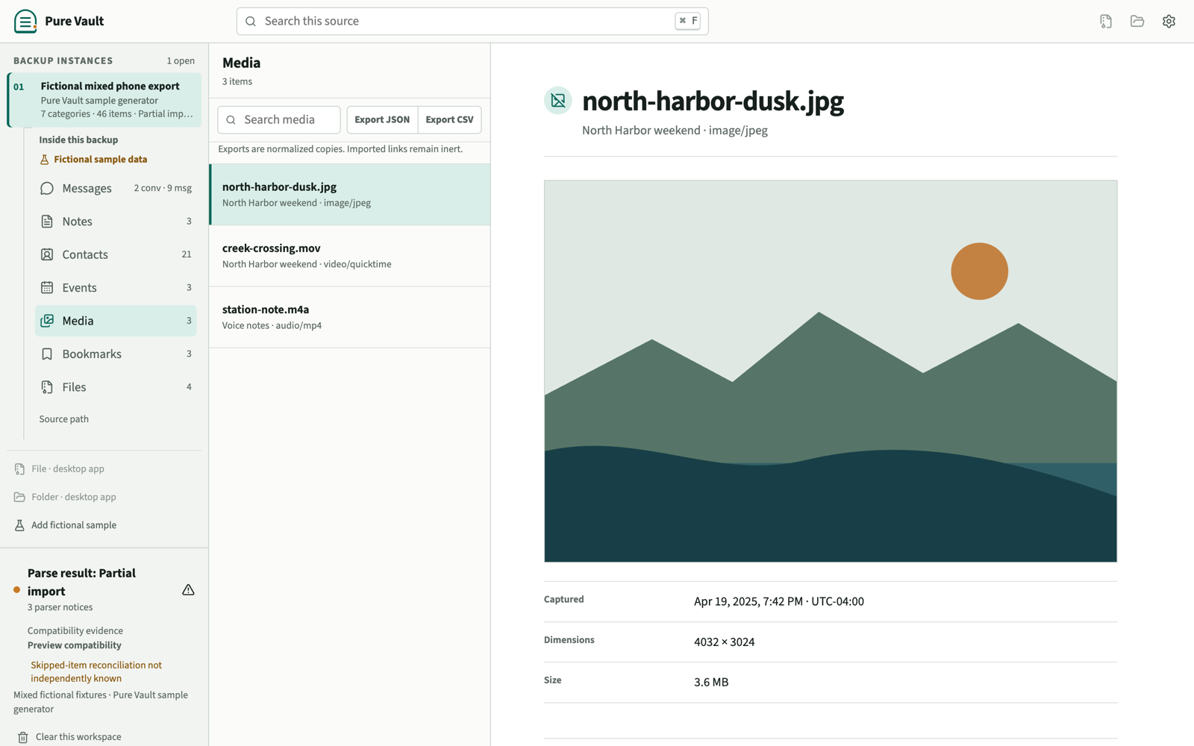1194x746 pixels.
Task: Click trash icon next to Clear this workspace
Action: point(23,737)
